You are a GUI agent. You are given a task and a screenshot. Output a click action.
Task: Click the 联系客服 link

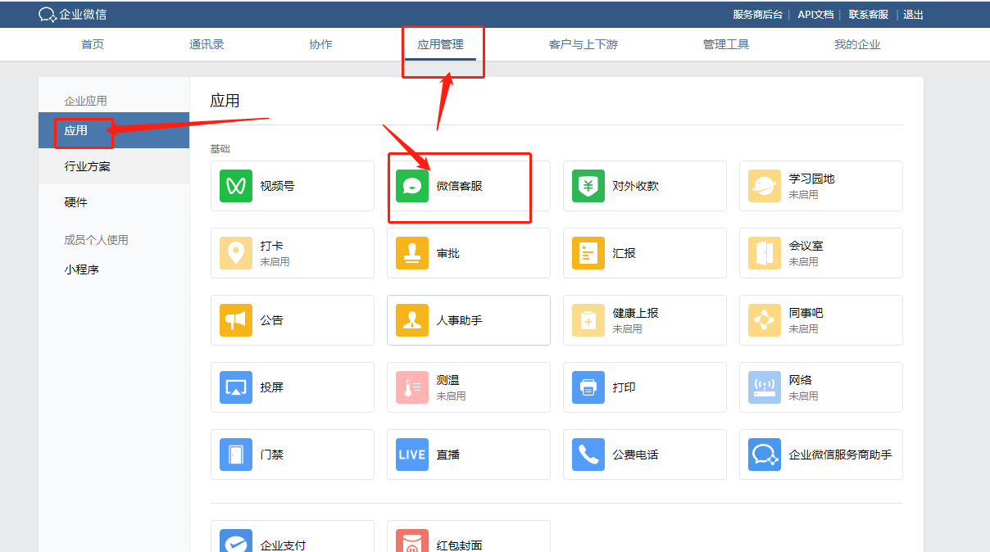[869, 15]
